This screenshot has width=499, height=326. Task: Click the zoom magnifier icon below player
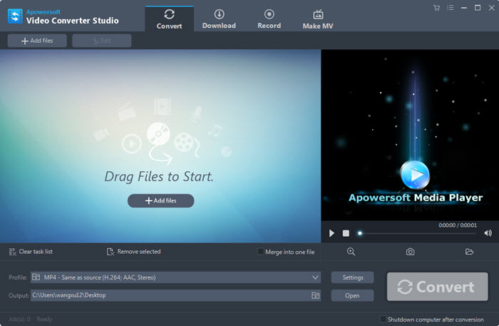pyautogui.click(x=351, y=252)
